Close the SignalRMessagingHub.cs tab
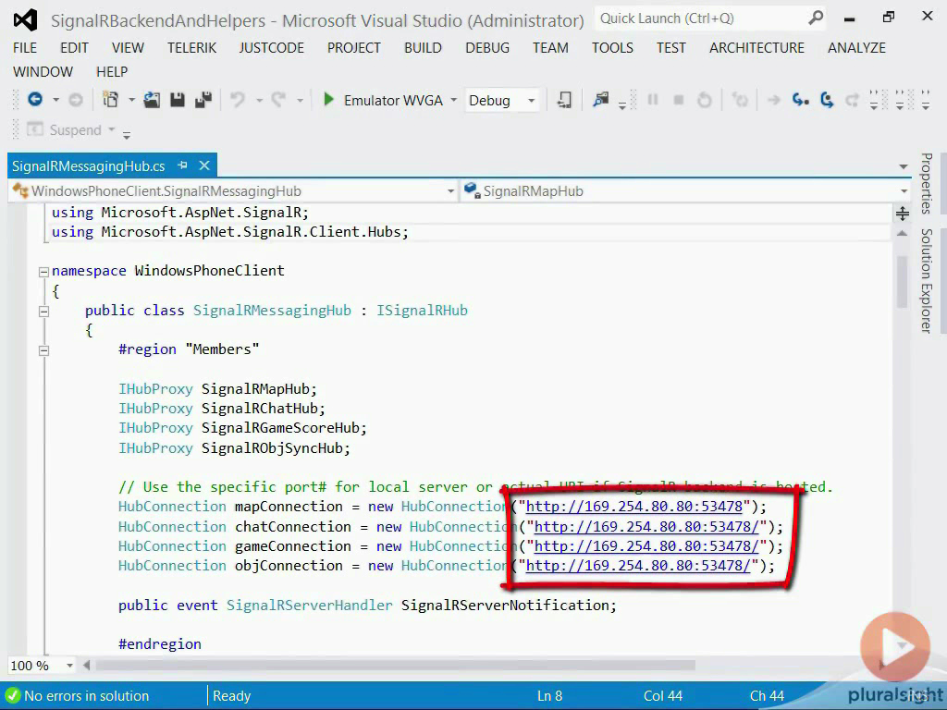 [x=204, y=165]
